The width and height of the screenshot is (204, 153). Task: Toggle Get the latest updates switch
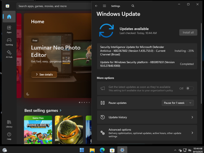pos(190,88)
